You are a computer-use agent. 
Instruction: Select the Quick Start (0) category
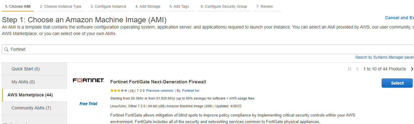click(34, 69)
